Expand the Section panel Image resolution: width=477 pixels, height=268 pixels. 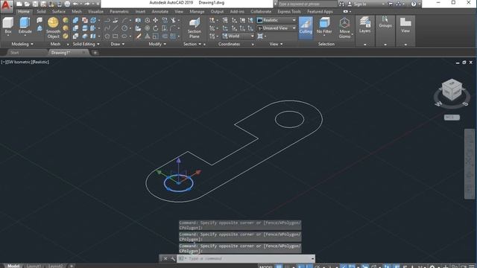[192, 44]
